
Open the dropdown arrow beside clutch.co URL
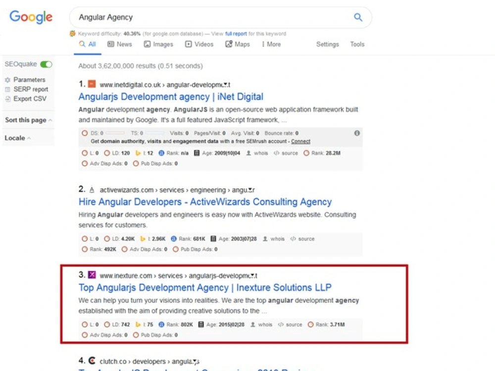point(195,361)
